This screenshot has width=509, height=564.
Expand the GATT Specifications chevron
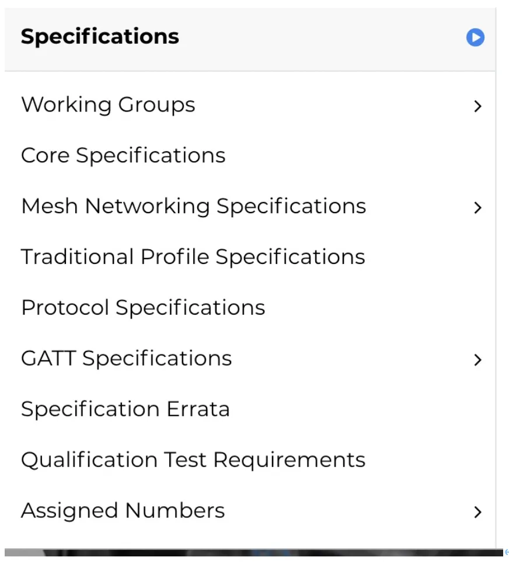pyautogui.click(x=477, y=360)
